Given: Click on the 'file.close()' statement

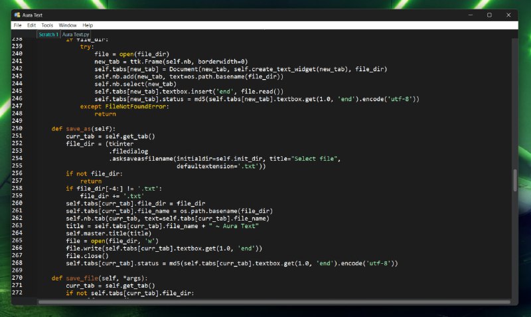Looking at the screenshot, I should coord(84,255).
